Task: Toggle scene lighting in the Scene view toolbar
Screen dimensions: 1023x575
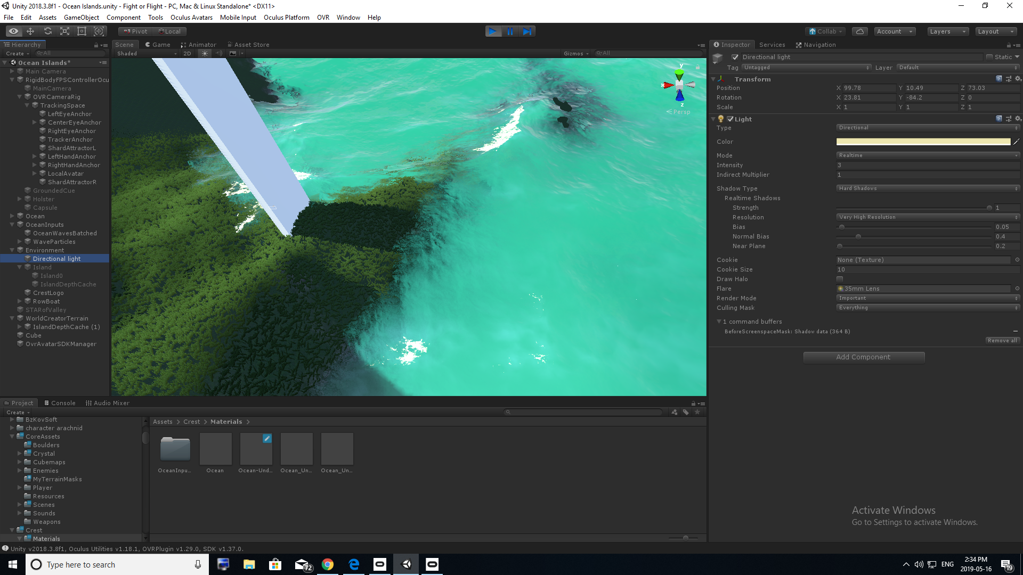Action: click(x=205, y=53)
